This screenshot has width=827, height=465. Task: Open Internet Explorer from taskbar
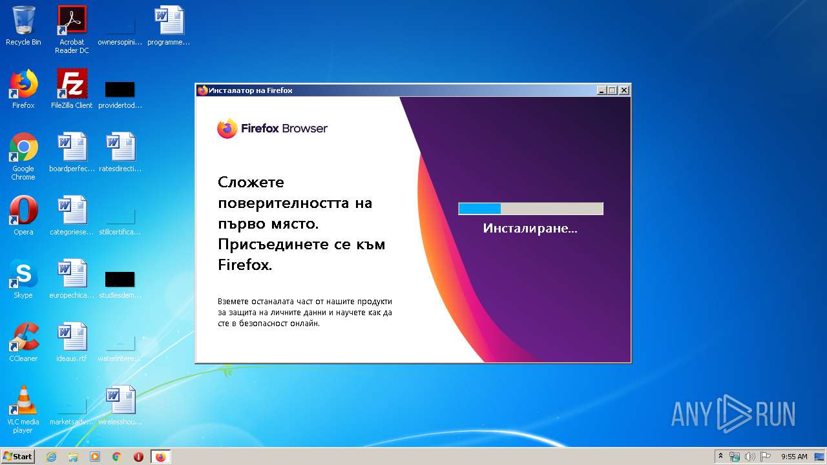click(x=51, y=457)
